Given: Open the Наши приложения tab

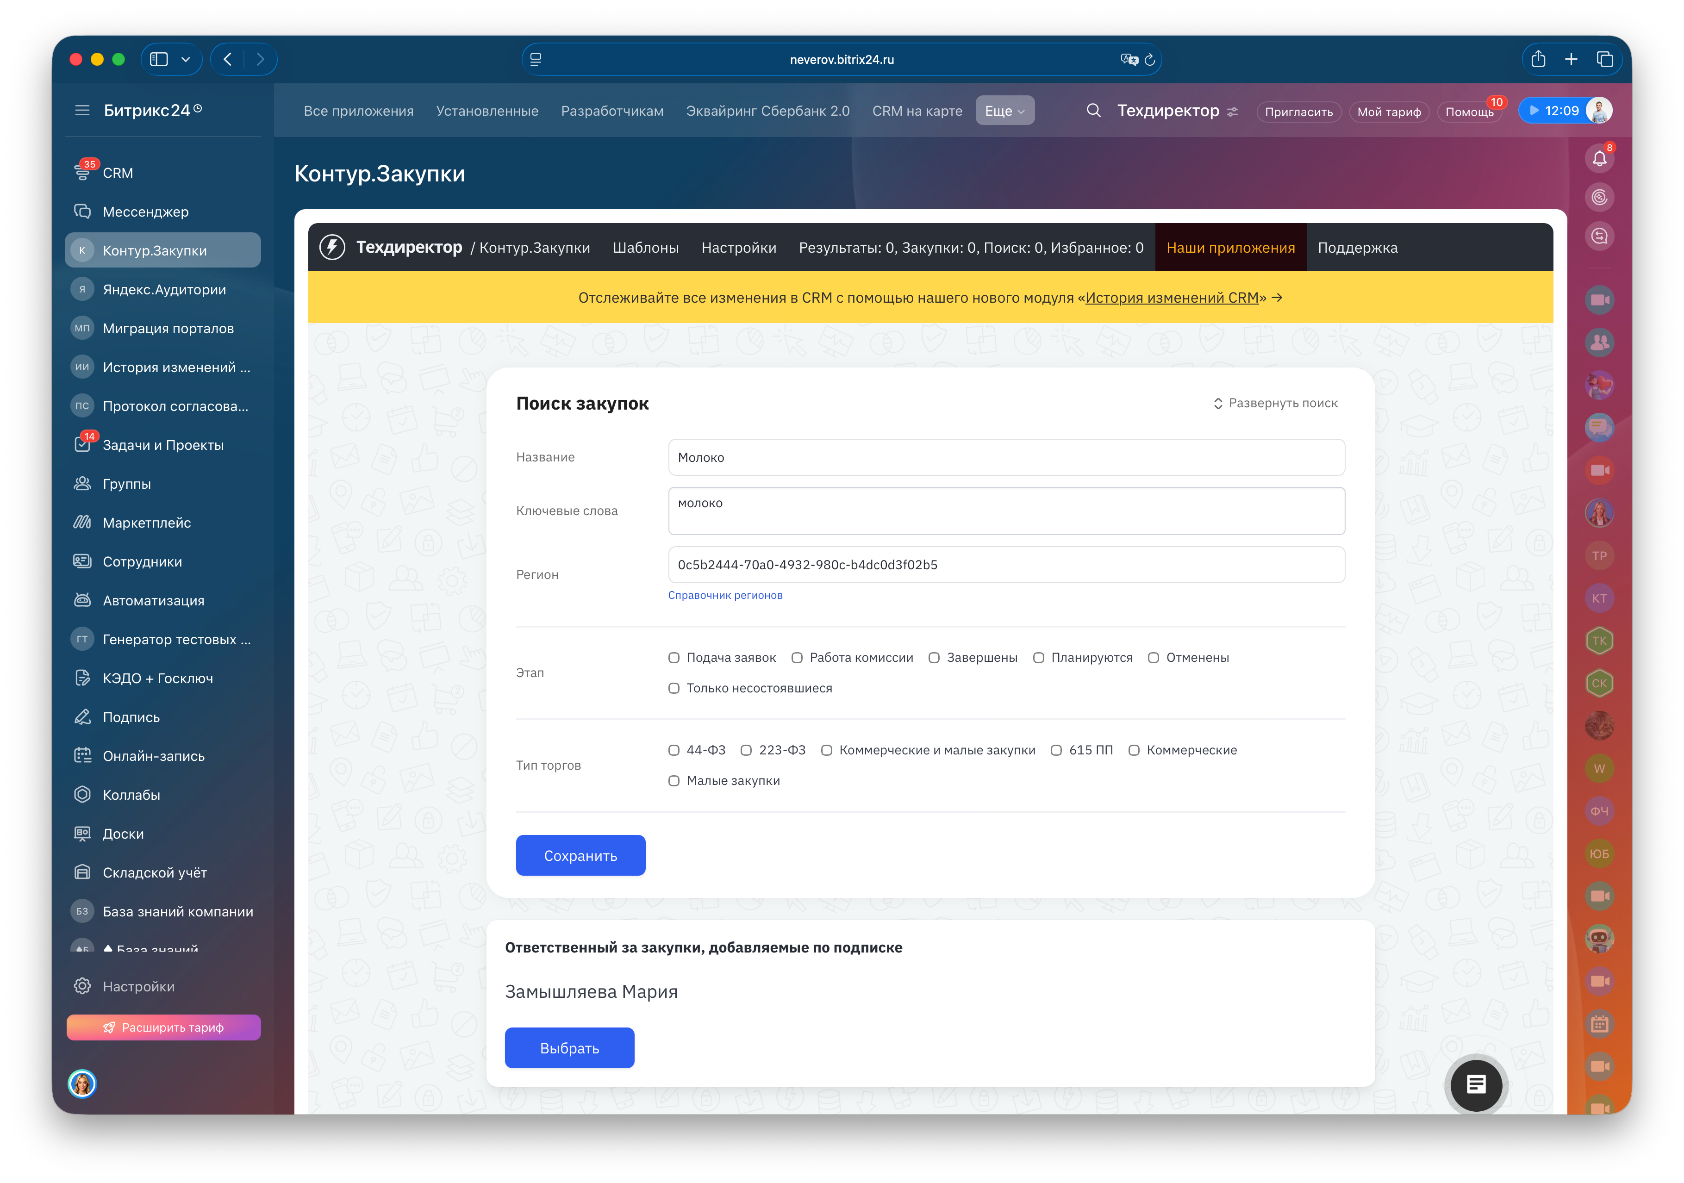Looking at the screenshot, I should click(x=1230, y=248).
